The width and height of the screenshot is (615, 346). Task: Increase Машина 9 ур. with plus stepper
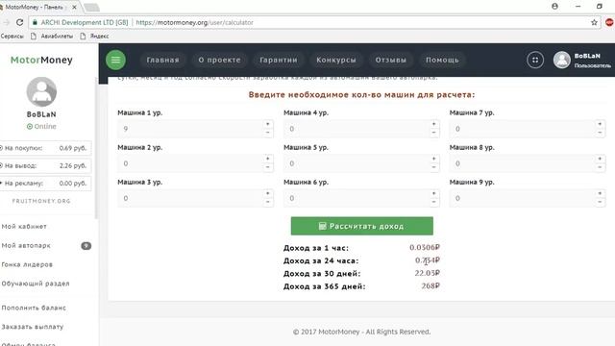tap(600, 194)
